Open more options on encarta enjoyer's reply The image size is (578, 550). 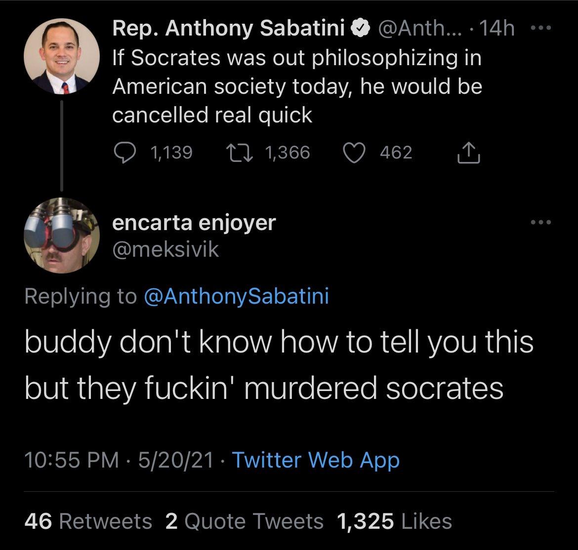click(540, 222)
